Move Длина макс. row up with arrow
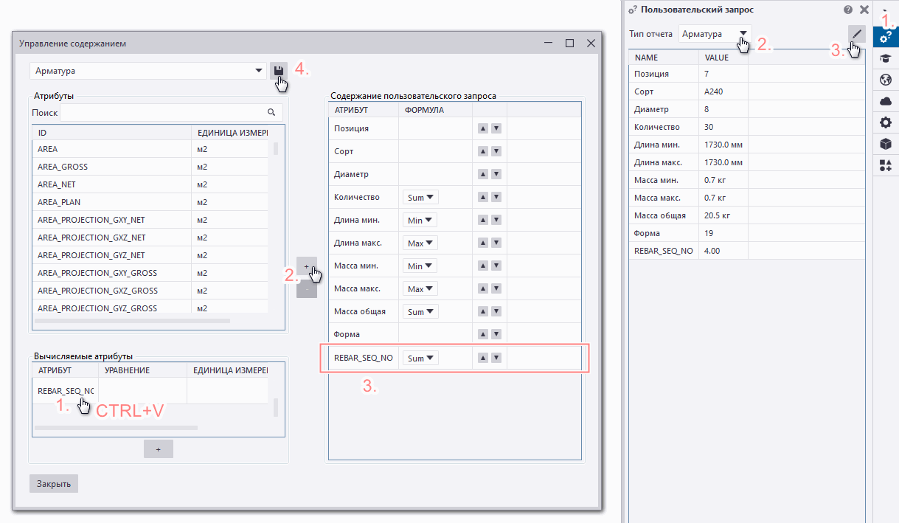Image resolution: width=899 pixels, height=523 pixels. point(482,243)
